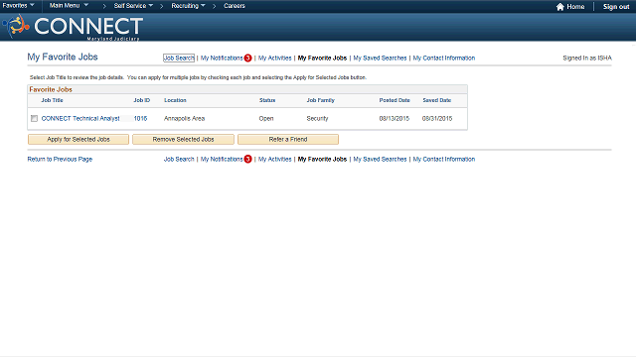
Task: Sign out of the application
Action: click(x=616, y=7)
